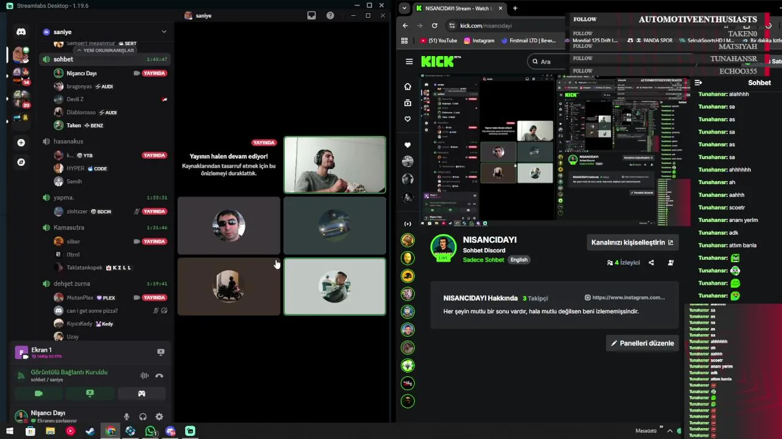Open Discord home via the Discord logo icon
782x439 pixels.
(x=21, y=32)
